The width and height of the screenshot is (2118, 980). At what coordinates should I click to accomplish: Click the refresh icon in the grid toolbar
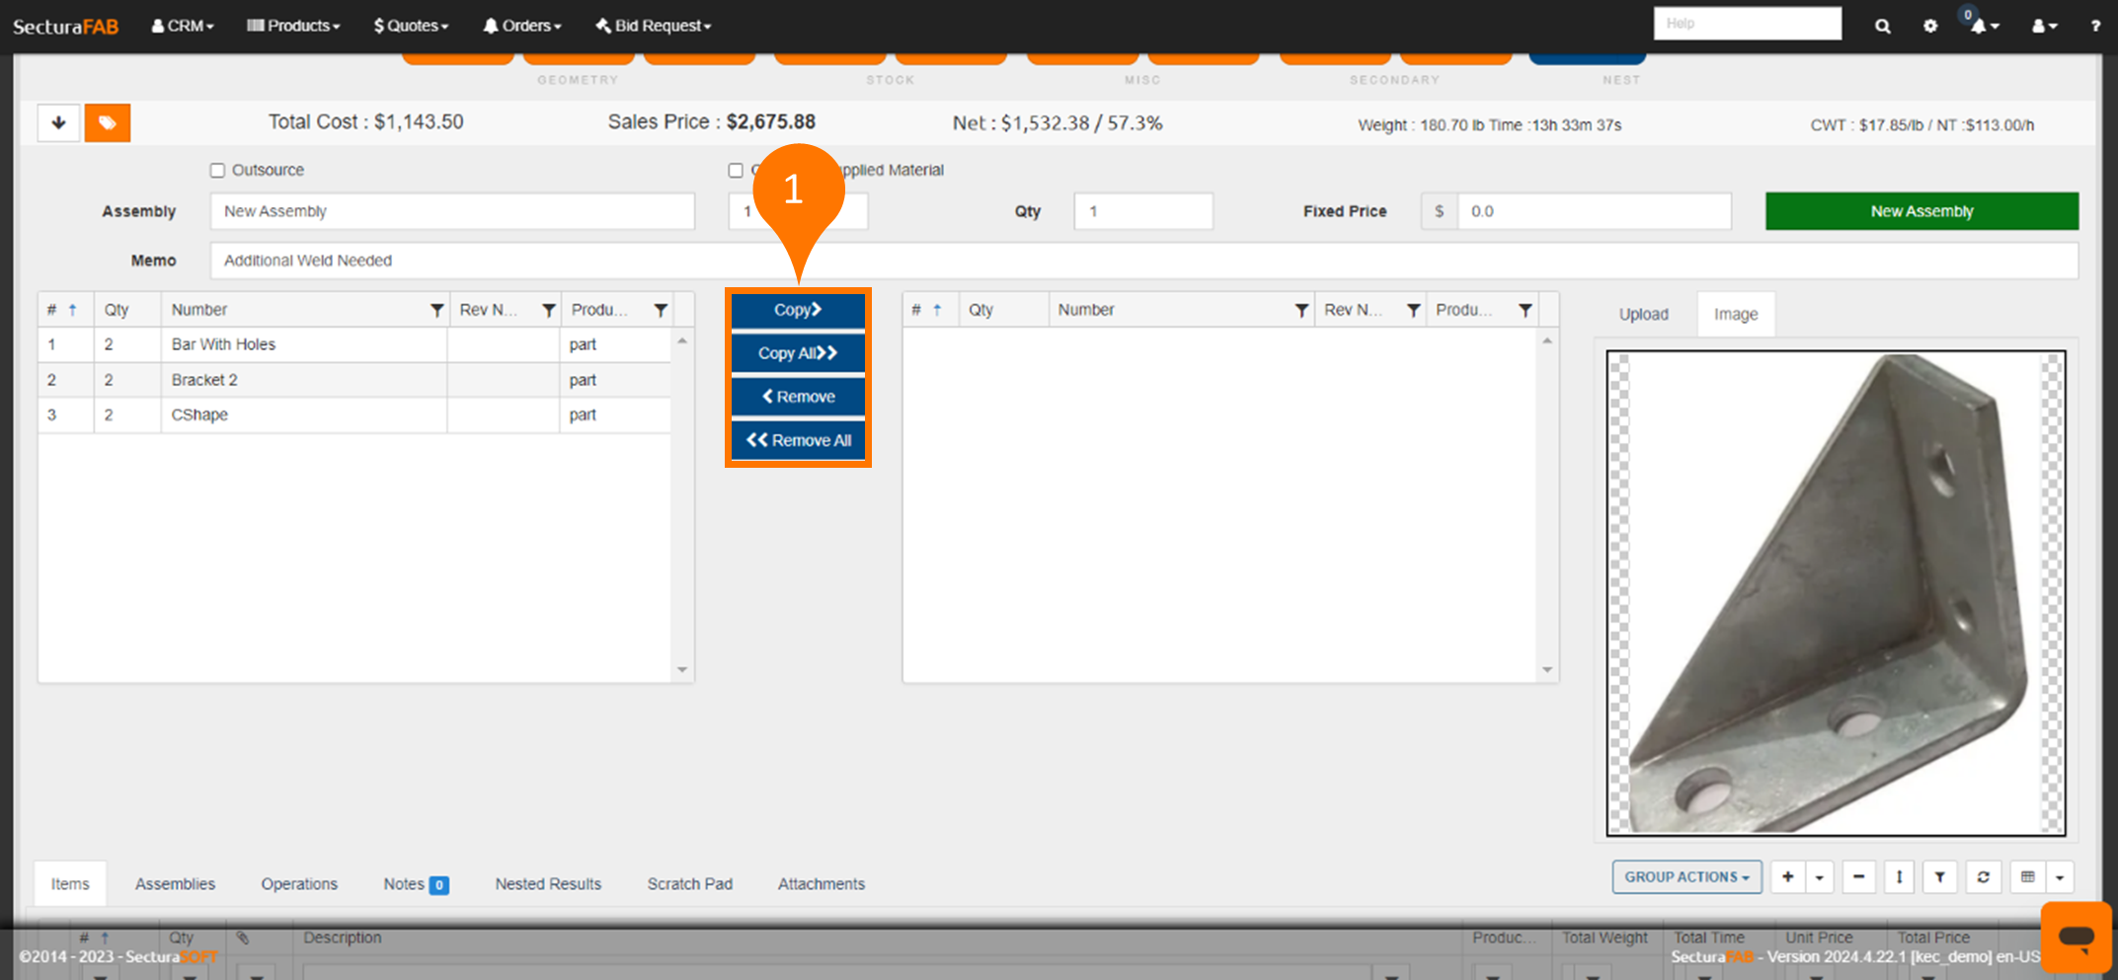tap(1983, 876)
